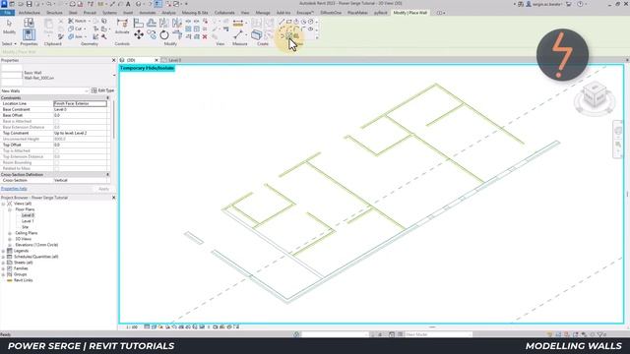The width and height of the screenshot is (630, 354).
Task: Click the Text 'A' icon in quick access toolbar
Action: click(128, 4)
